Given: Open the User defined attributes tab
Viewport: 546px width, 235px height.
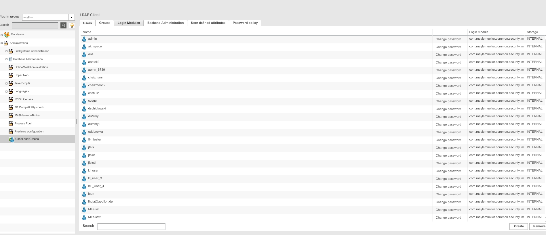Looking at the screenshot, I should tap(208, 23).
